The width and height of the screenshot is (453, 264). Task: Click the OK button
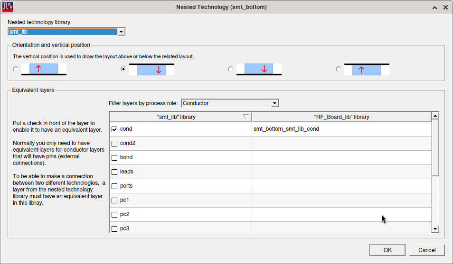click(387, 250)
